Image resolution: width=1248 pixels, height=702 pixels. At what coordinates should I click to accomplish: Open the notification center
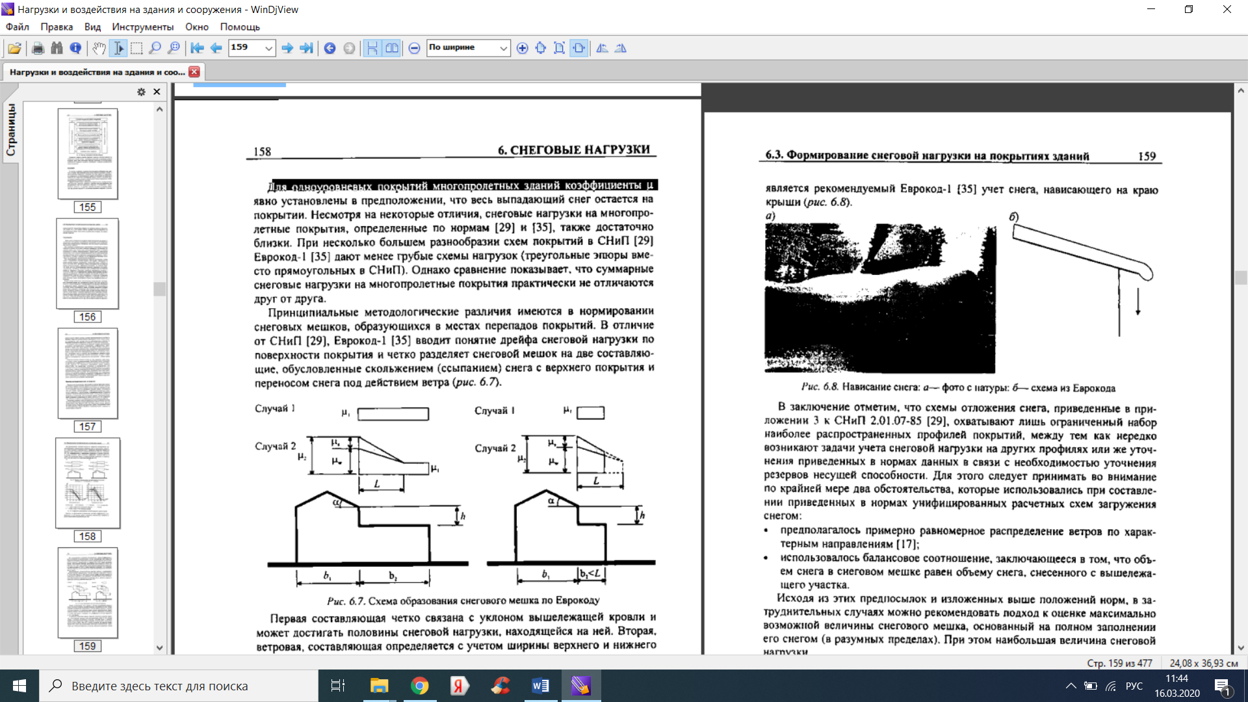click(1222, 686)
